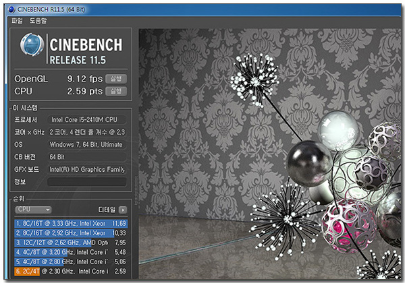Select ranking row 3, 12C/12T @ 2.62 GHz AMD
405x283 pixels.
pos(71,243)
